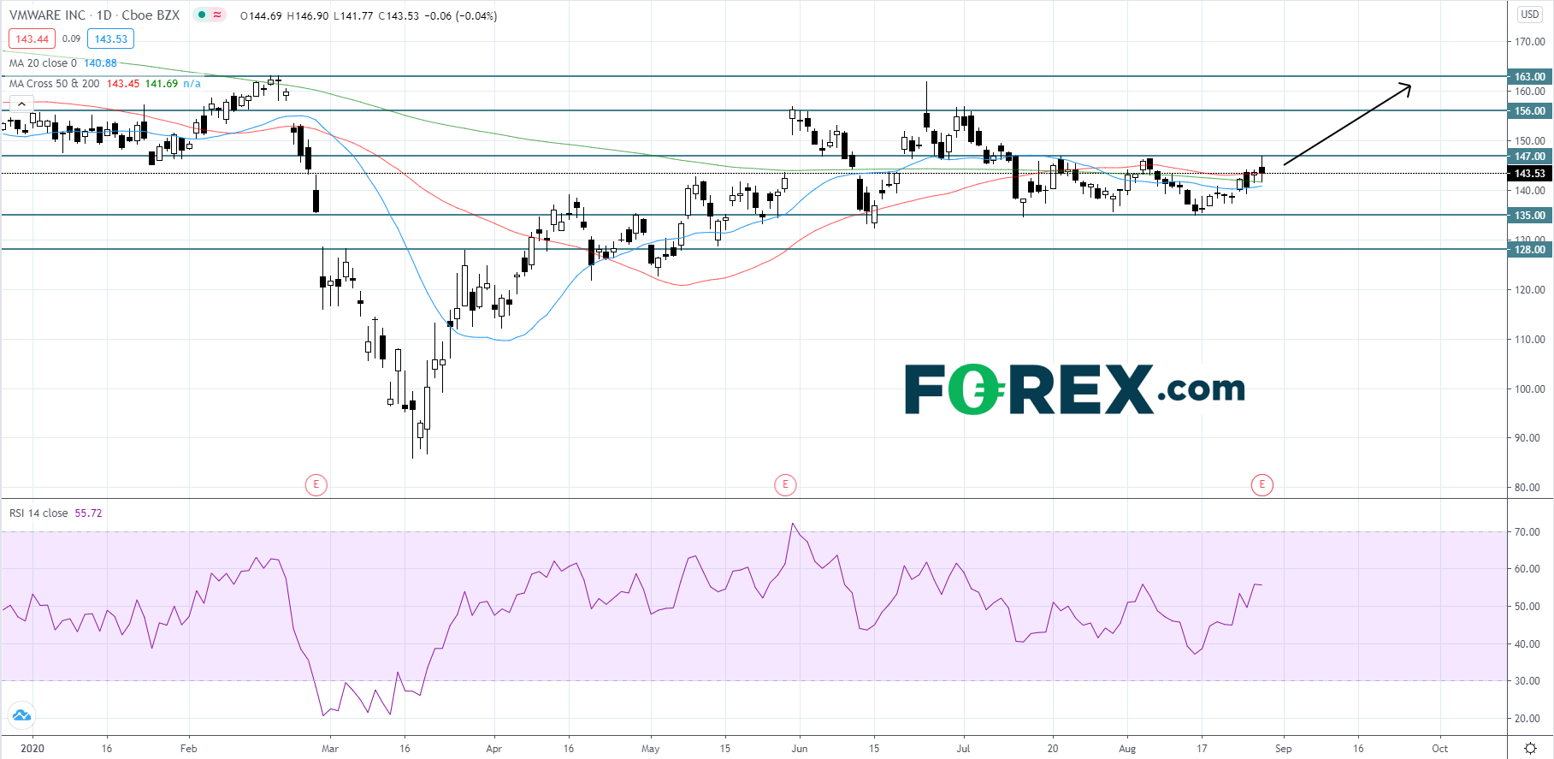Click the Oct label on time axis
Screen dimensions: 1554x759
[1440, 749]
